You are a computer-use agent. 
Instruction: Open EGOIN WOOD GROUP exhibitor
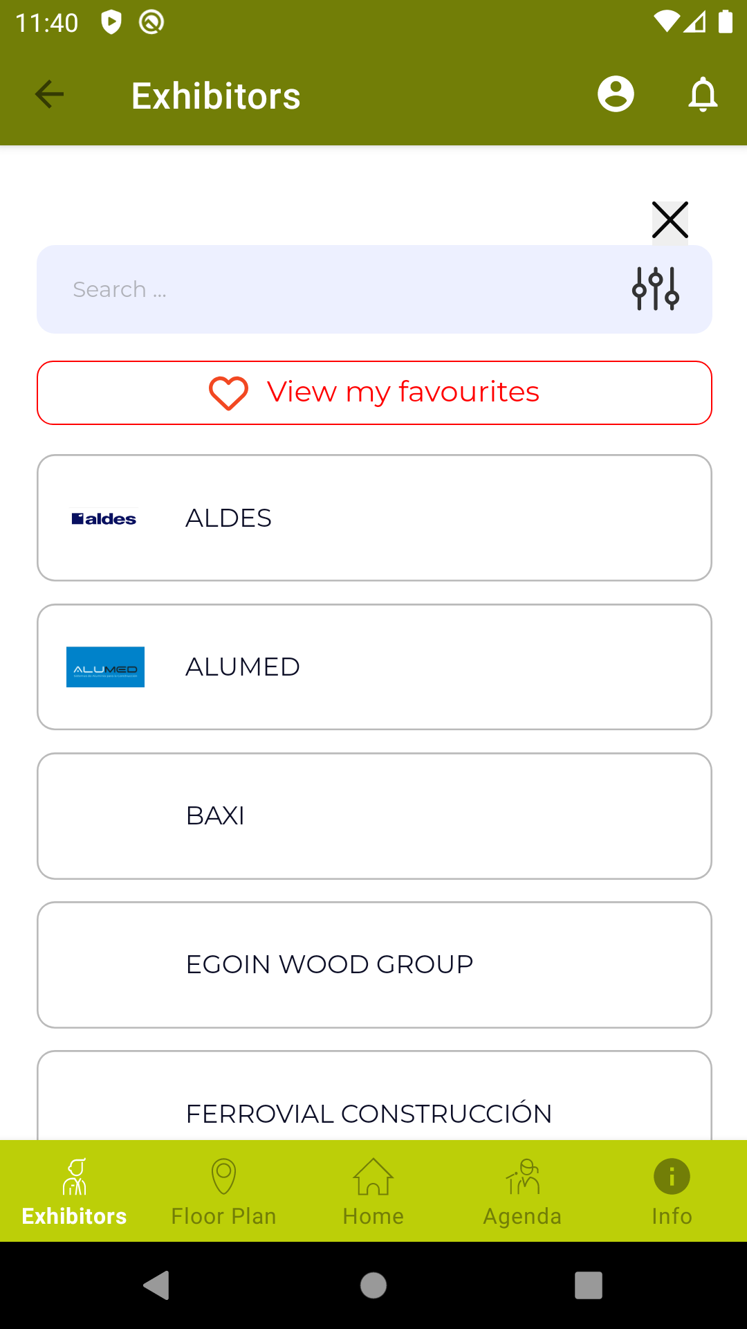click(374, 964)
